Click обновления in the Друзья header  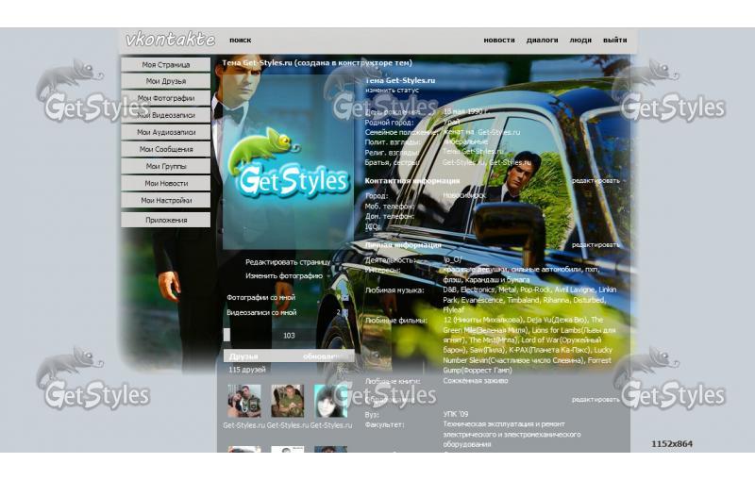(326, 356)
